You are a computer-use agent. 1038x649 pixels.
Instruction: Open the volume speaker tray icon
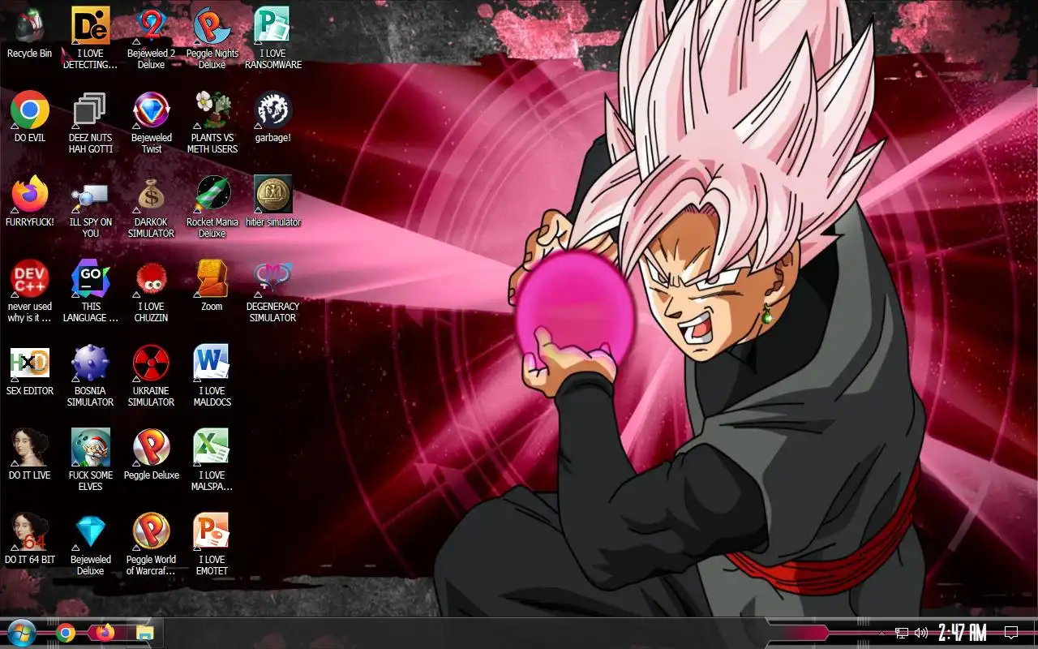coord(921,633)
